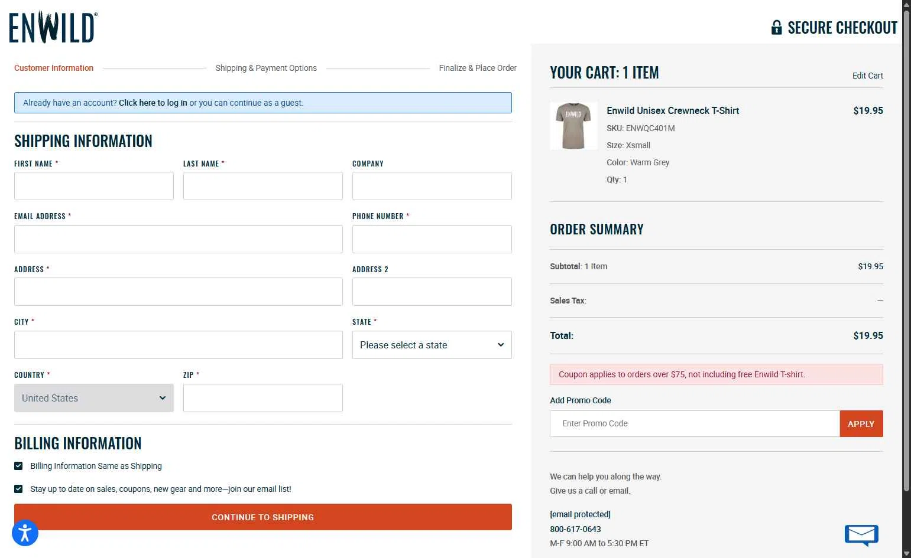Open the Enwild T-shirt product thumbnail
911x558 pixels.
573,126
